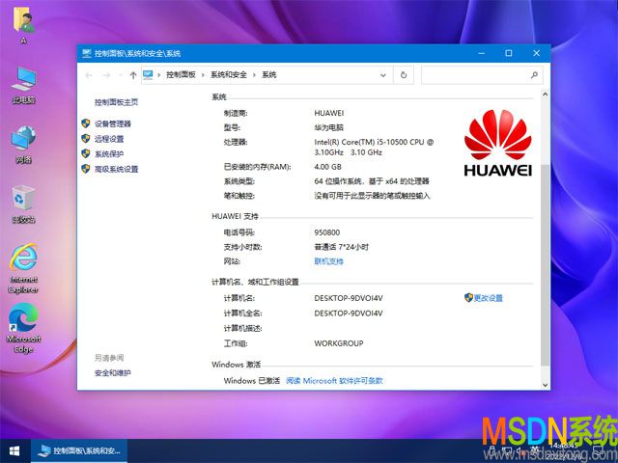Select the Internet Explorer desktop icon
Image resolution: width=618 pixels, height=463 pixels.
23,268
